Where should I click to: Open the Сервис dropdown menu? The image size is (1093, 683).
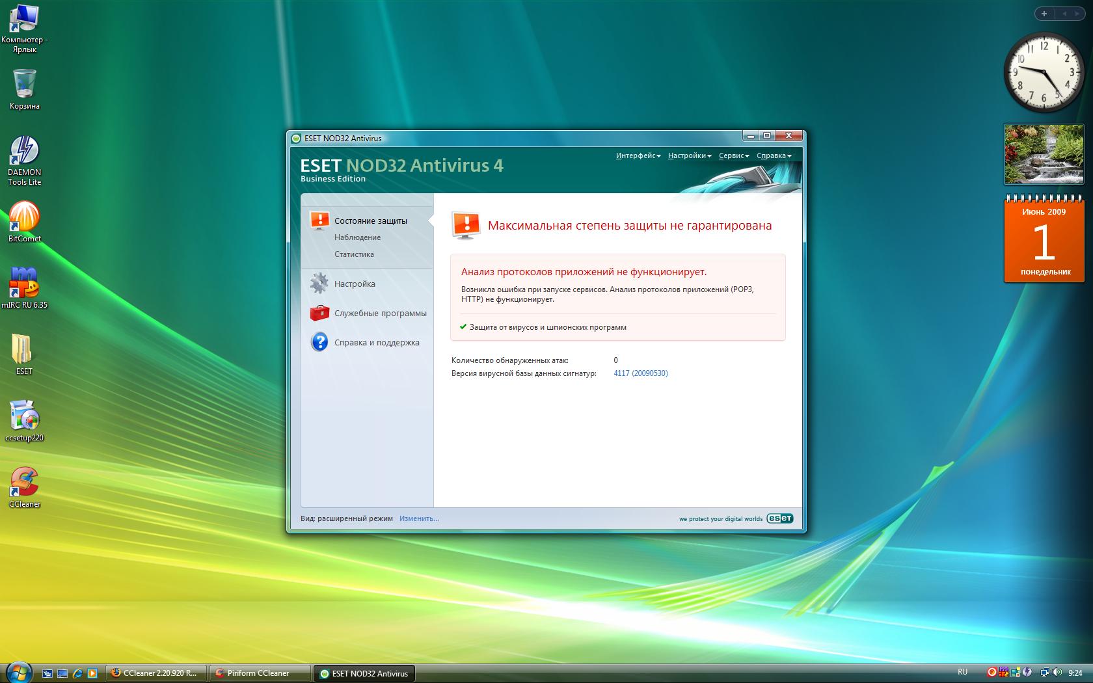point(734,156)
